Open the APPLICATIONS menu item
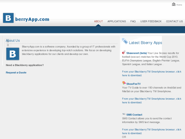This screenshot has height=139, width=185. click(117, 21)
